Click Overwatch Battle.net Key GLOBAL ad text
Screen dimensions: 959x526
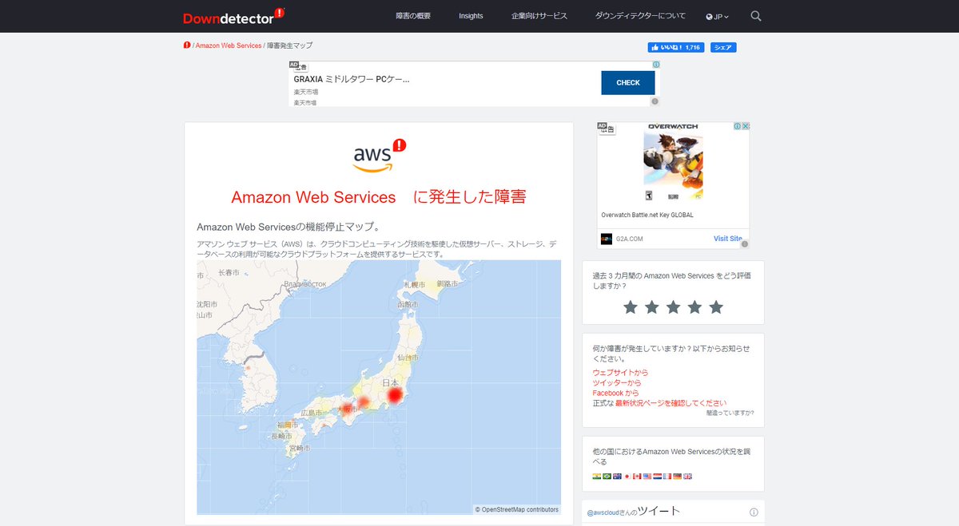tap(647, 215)
